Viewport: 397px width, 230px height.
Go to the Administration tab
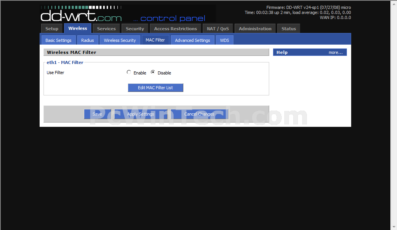(x=255, y=29)
